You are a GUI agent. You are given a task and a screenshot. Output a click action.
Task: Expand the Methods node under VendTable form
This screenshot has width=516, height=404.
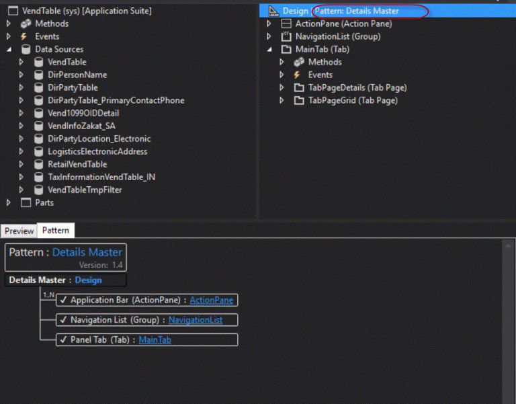pos(9,24)
